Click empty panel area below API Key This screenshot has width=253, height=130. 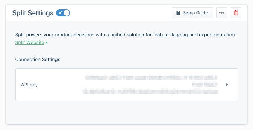(x=127, y=112)
